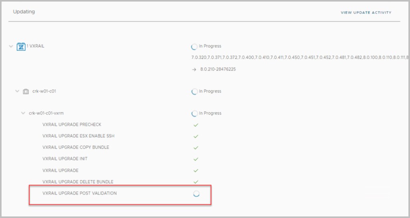Viewport: 410px width, 218px height.
Task: Collapse the crk-w01-c01-vxrm node
Action: coord(23,113)
